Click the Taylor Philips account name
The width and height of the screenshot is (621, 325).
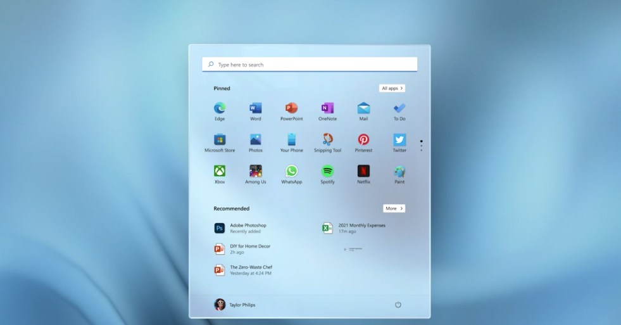click(242, 305)
